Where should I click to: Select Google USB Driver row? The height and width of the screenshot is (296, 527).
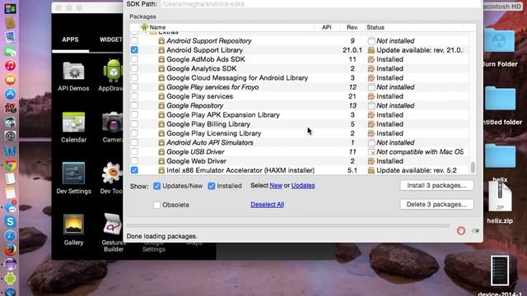pyautogui.click(x=300, y=151)
